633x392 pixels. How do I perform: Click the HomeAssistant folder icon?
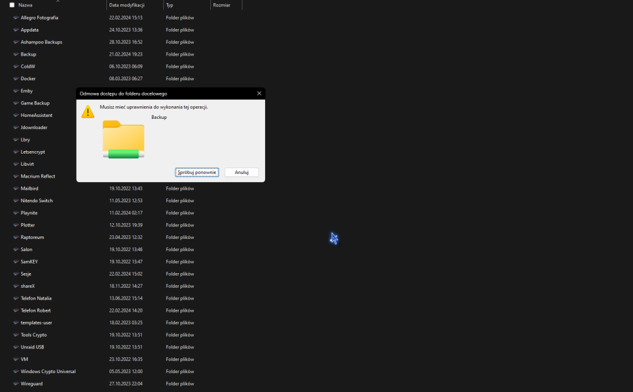point(16,115)
